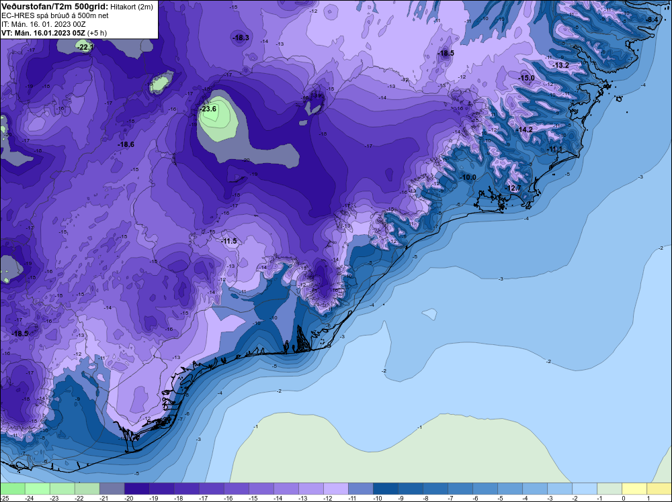This screenshot has width=672, height=502.
Task: Click the bold -10.0 temperature label
Action: [468, 177]
